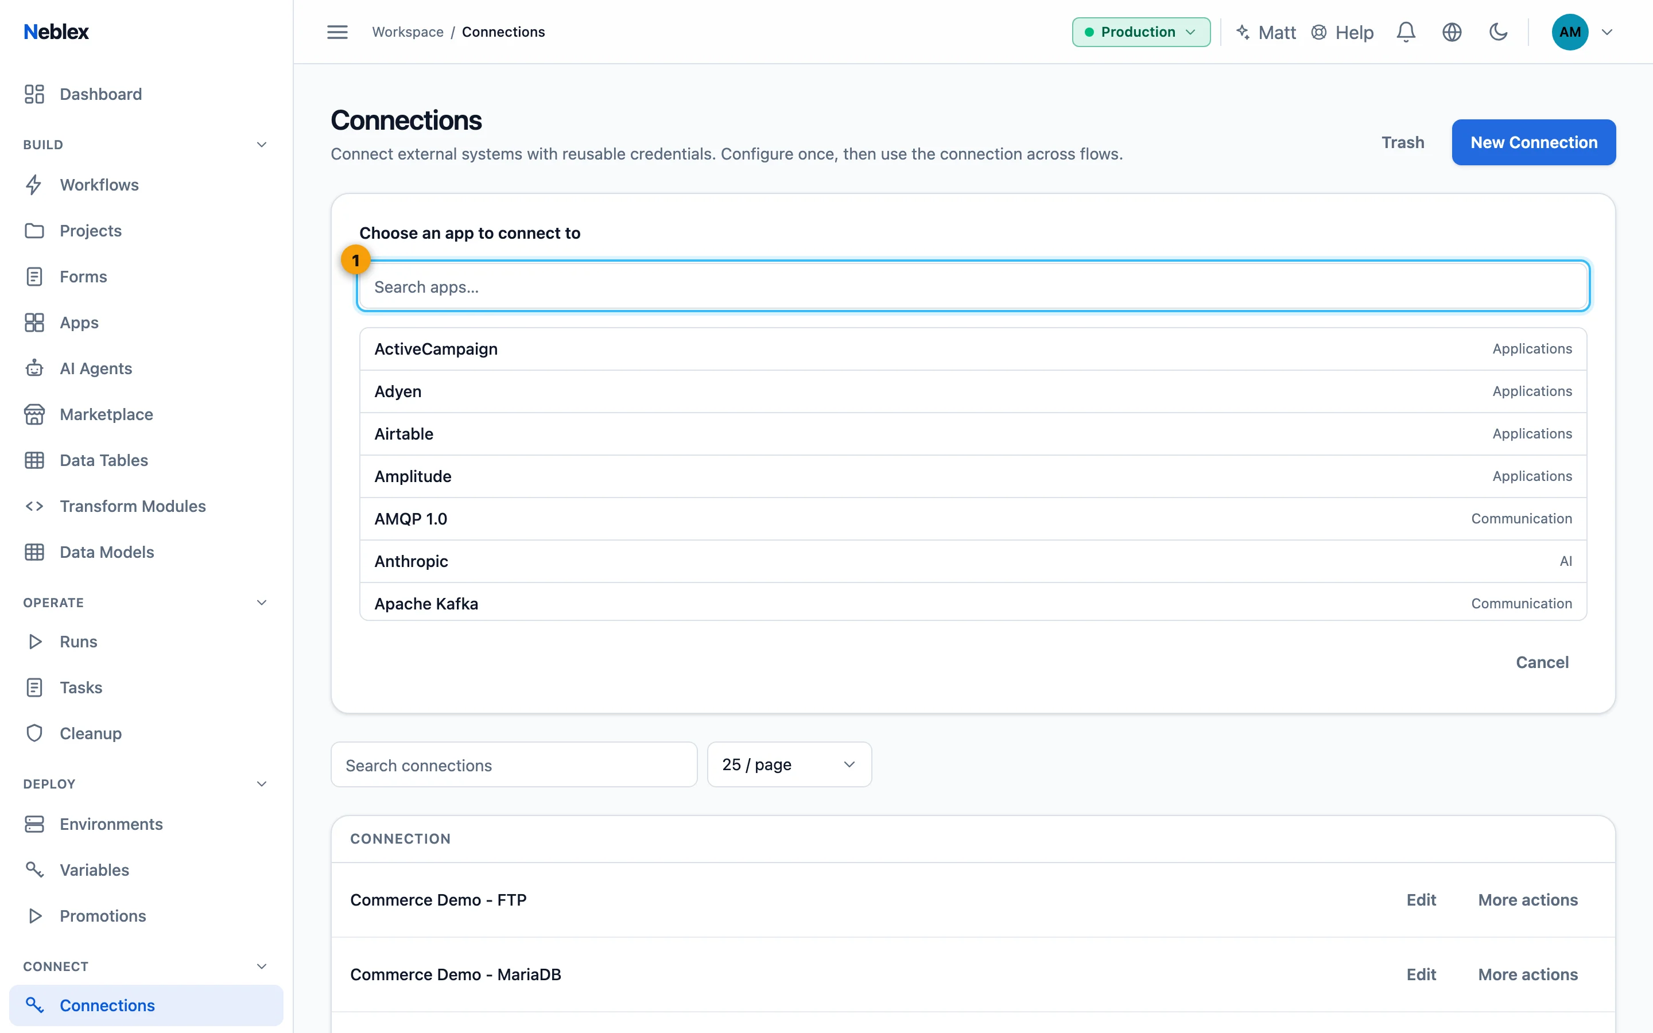This screenshot has width=1653, height=1033.
Task: Open the 25 / page dropdown
Action: coord(789,764)
